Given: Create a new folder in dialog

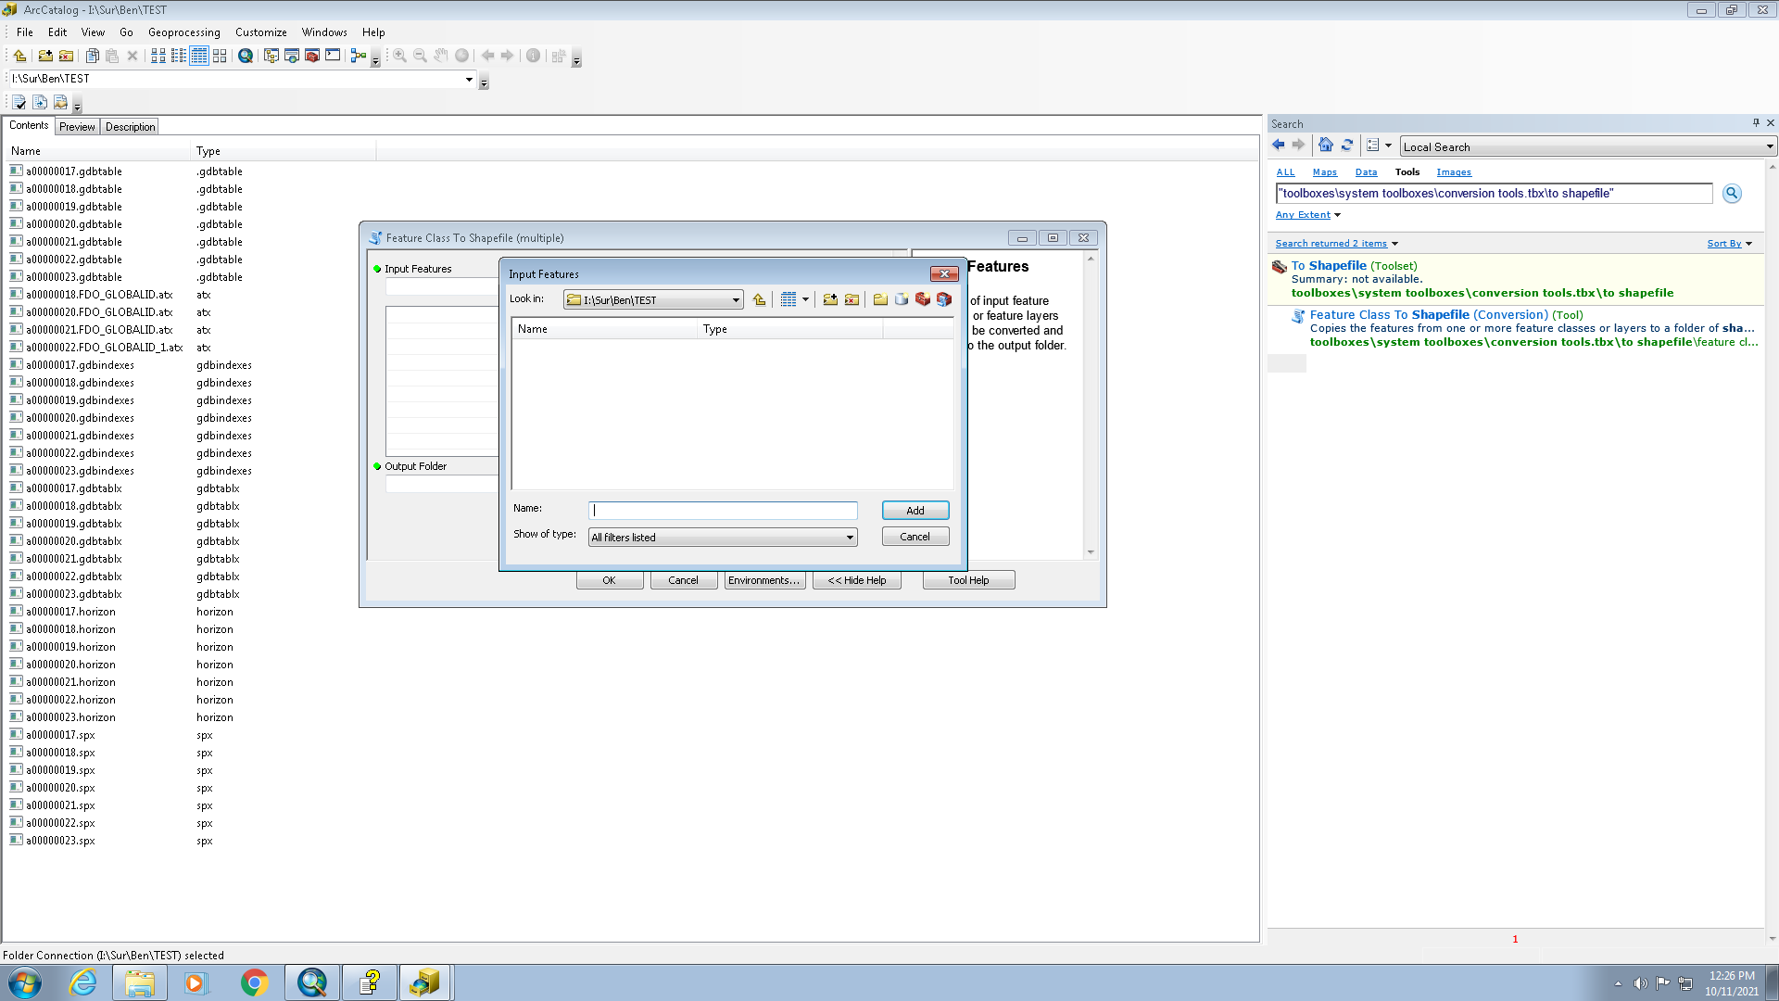Looking at the screenshot, I should 880,299.
